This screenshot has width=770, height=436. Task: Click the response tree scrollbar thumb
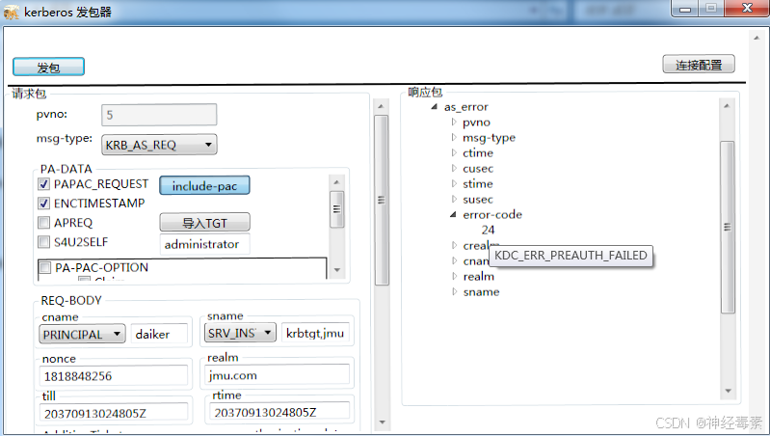(x=728, y=227)
